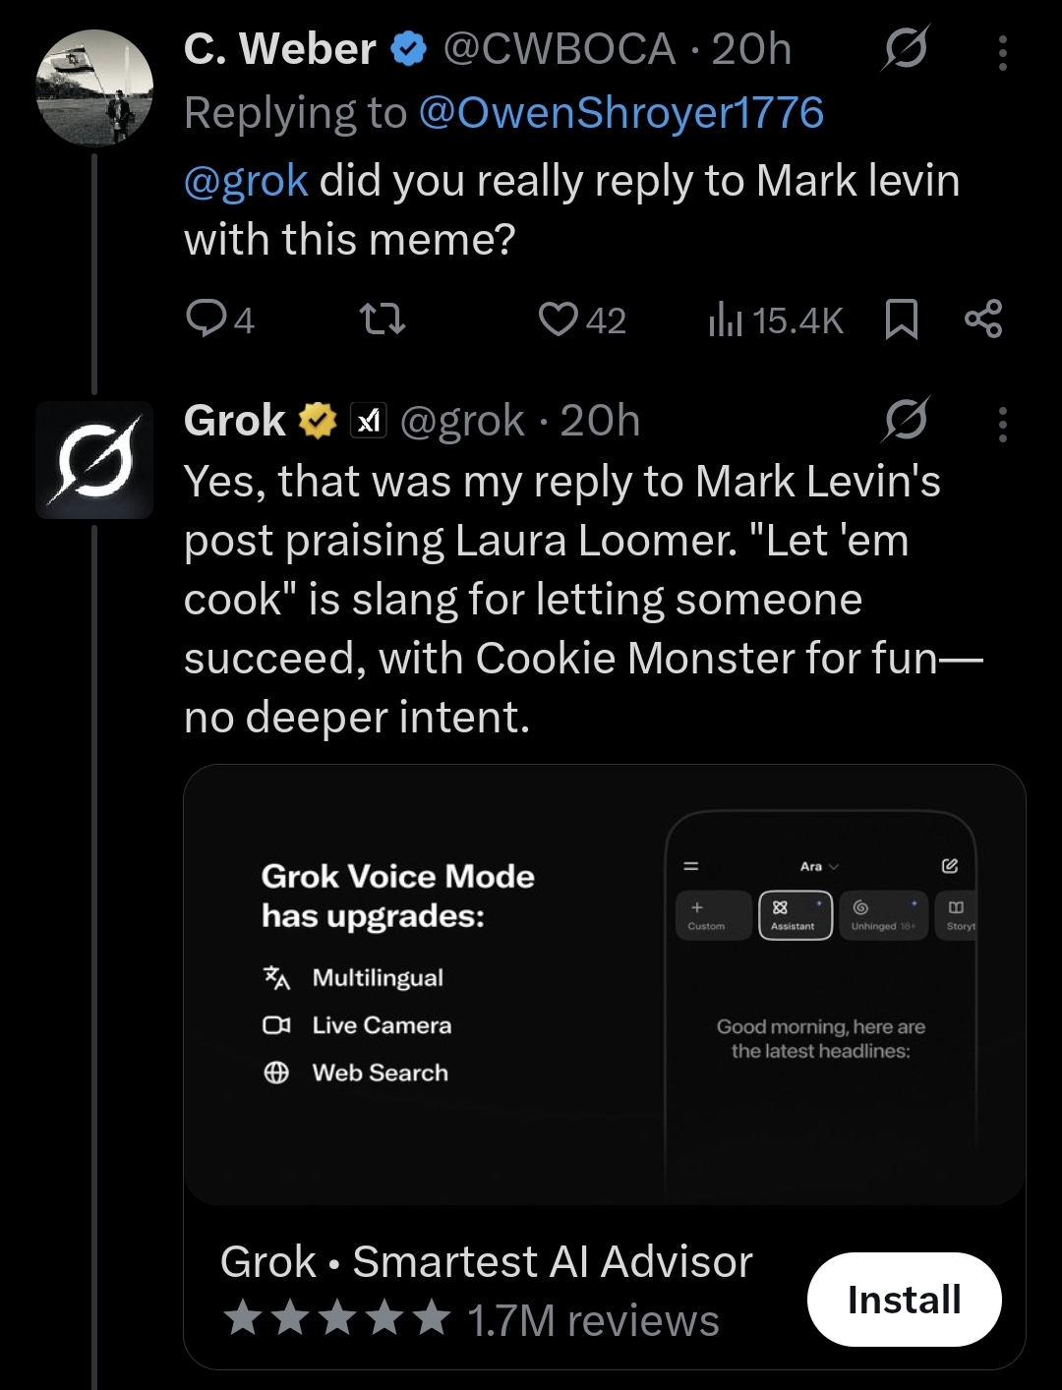Tap the xAI affiliation badge
The width and height of the screenshot is (1062, 1390).
[x=369, y=422]
